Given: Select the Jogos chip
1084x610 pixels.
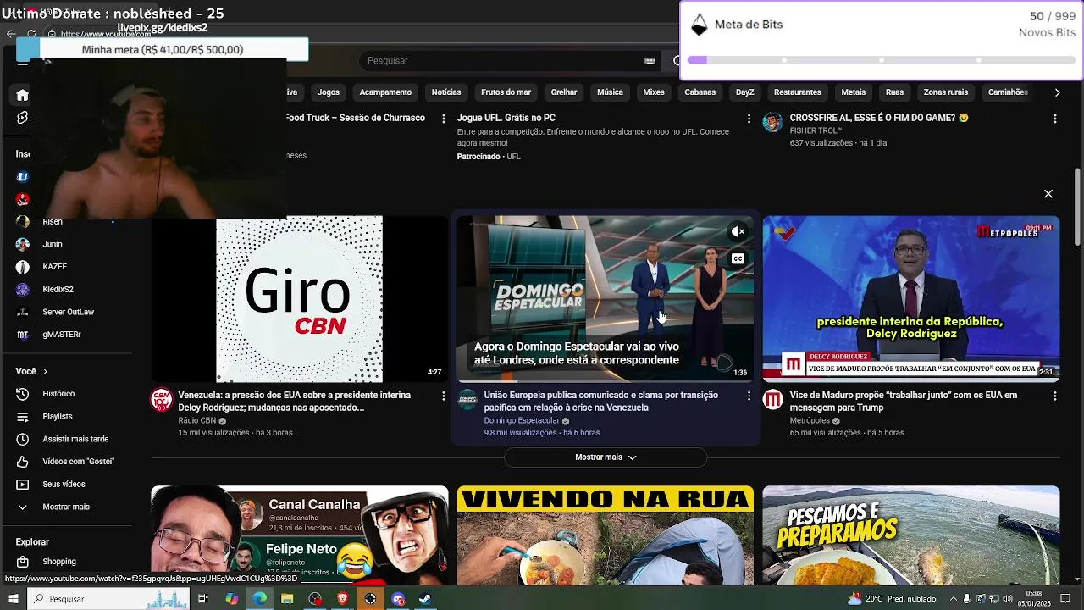Looking at the screenshot, I should coord(329,92).
